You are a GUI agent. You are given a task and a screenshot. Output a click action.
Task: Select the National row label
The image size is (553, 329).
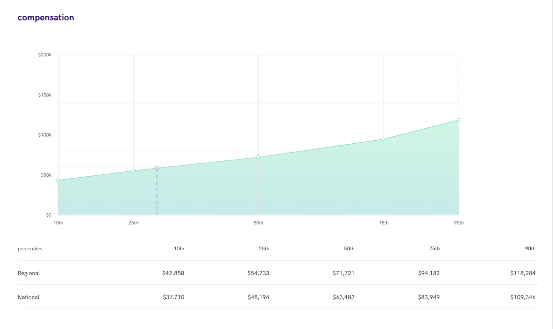coord(29,297)
